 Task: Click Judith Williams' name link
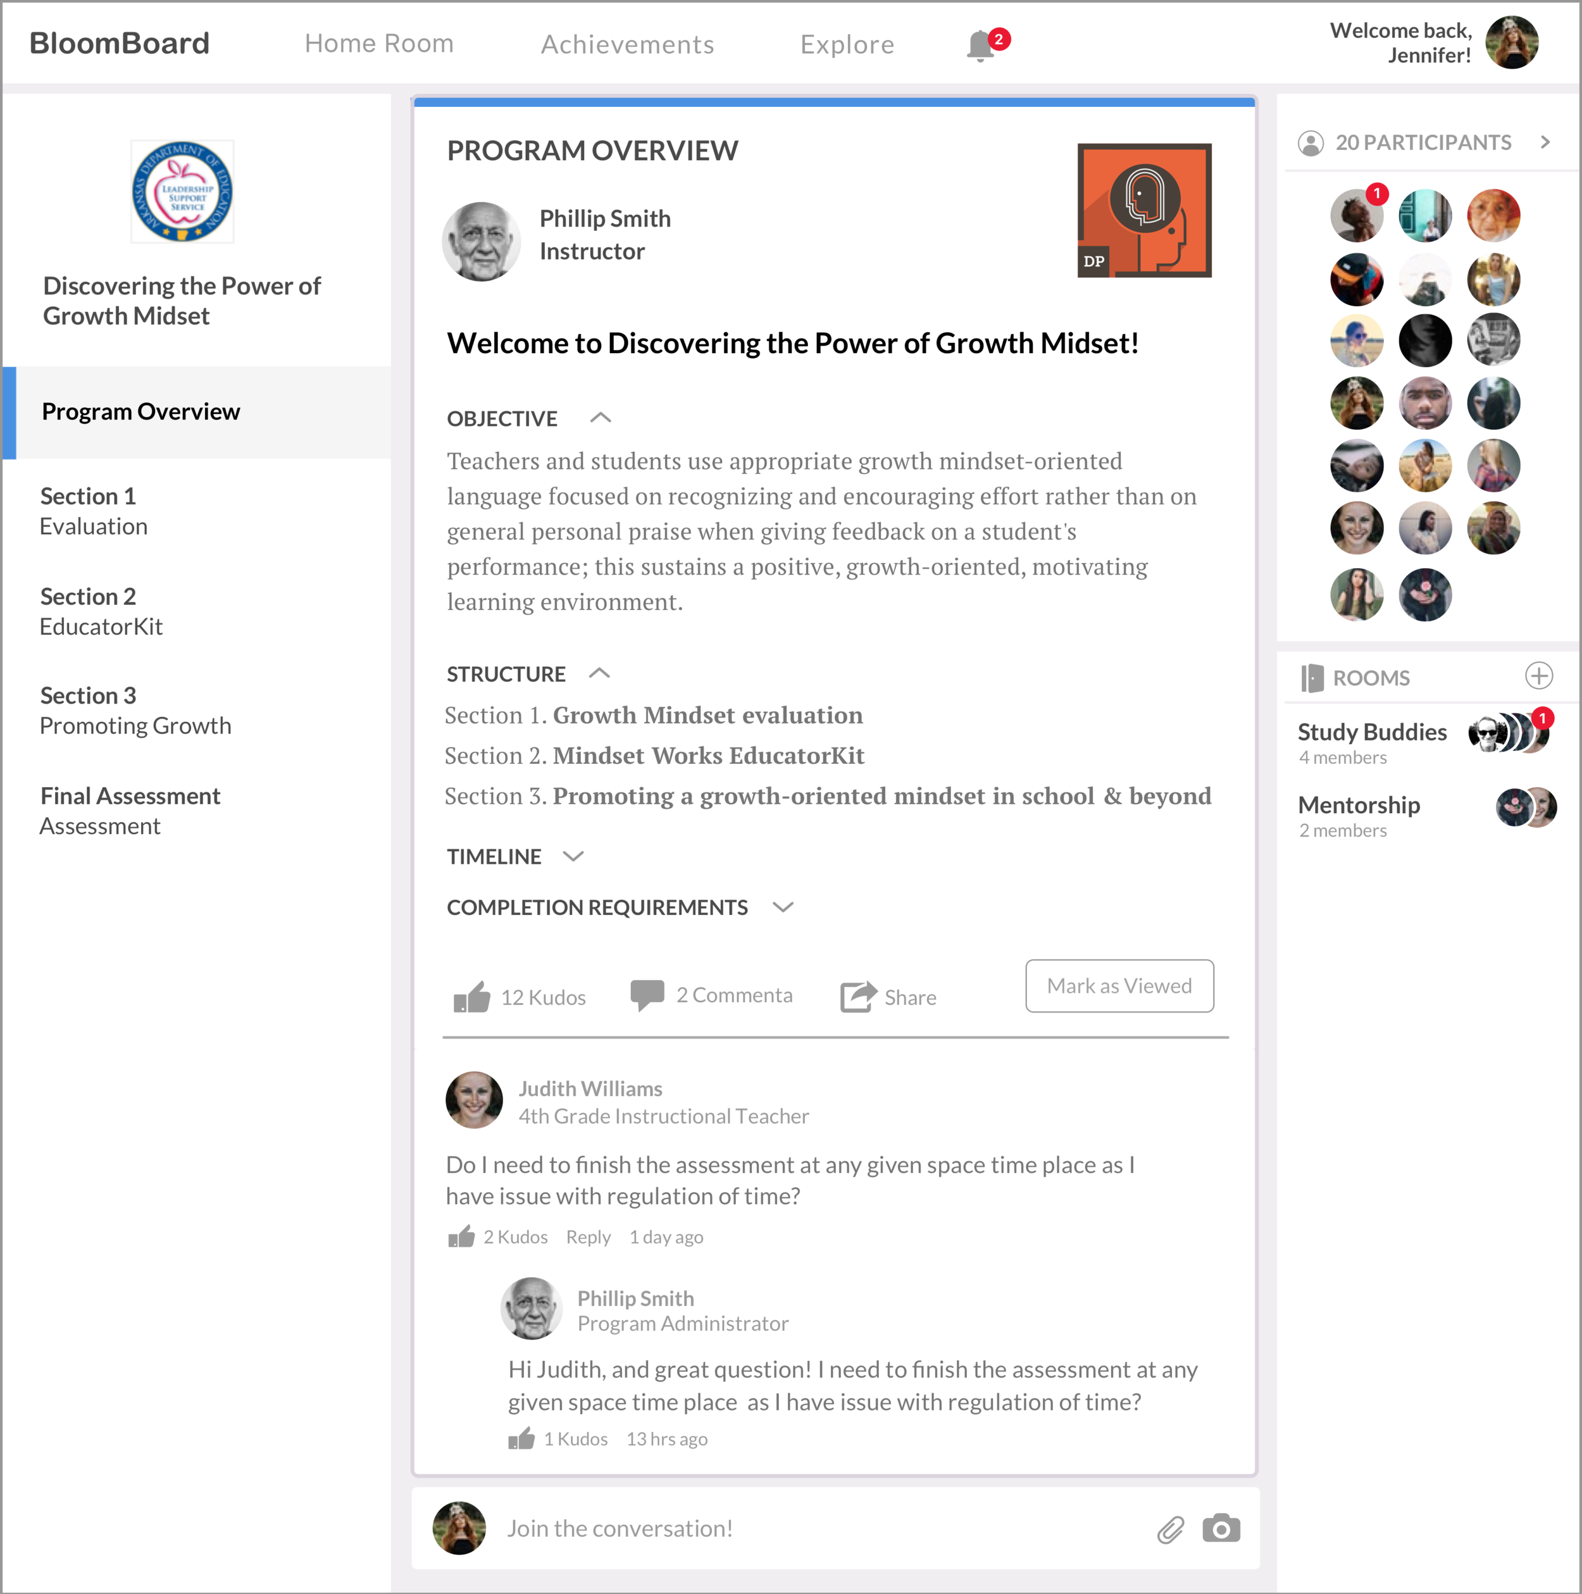coord(590,1088)
